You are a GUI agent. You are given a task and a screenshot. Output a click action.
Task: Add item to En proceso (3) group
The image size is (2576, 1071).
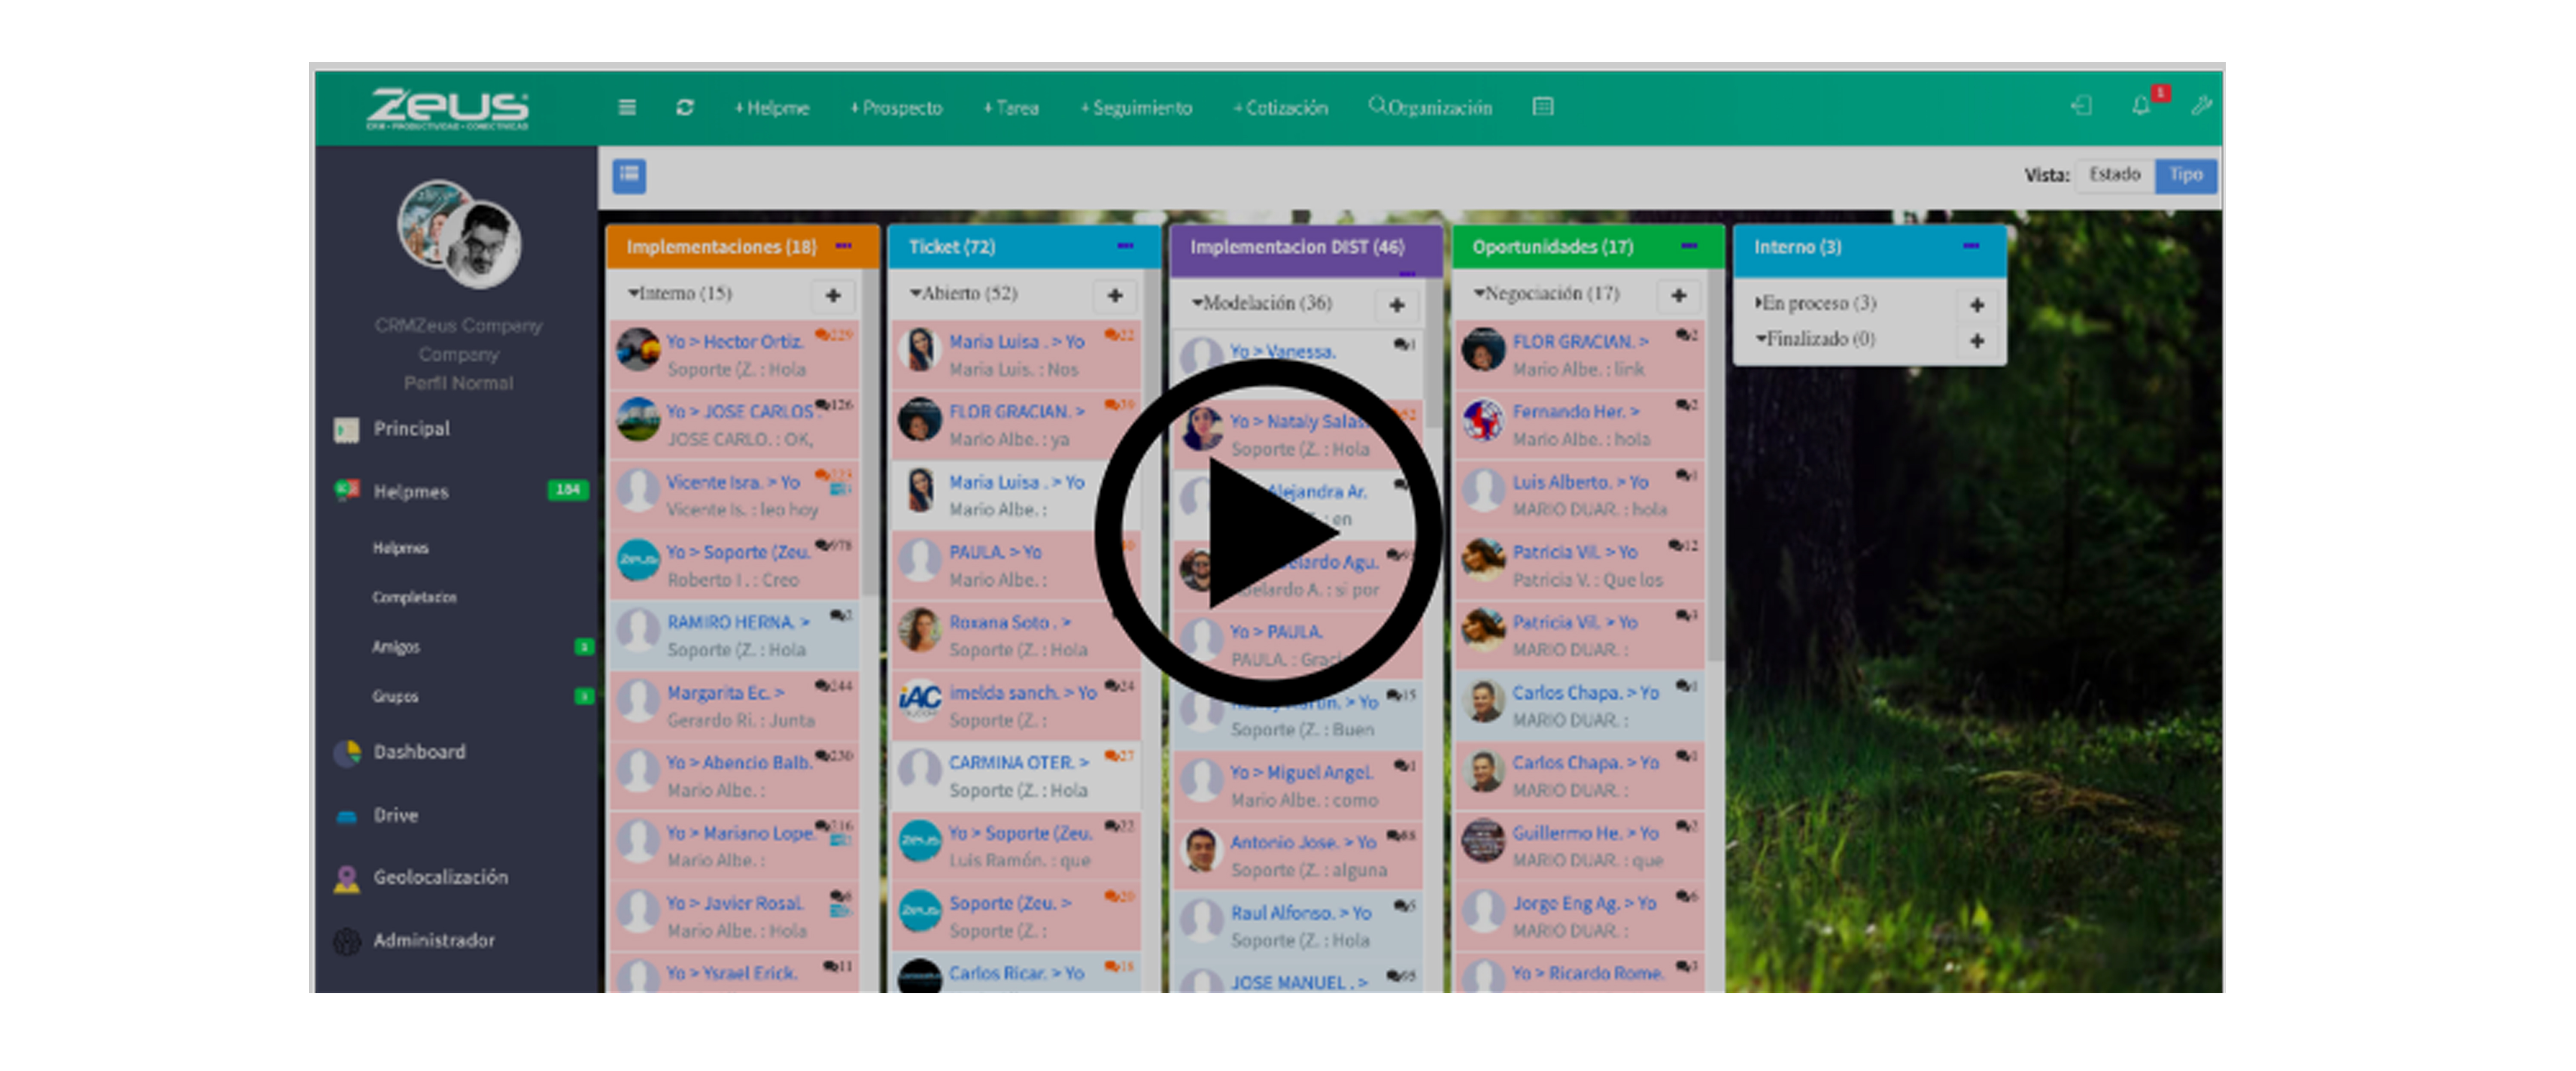(x=1977, y=305)
